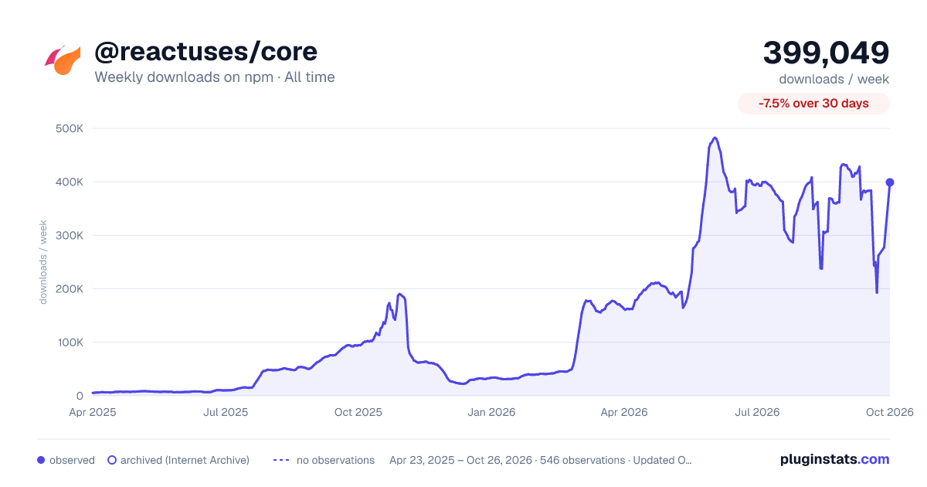The width and height of the screenshot is (927, 487).
Task: Click the 500K y-axis label
Action: pyautogui.click(x=70, y=128)
